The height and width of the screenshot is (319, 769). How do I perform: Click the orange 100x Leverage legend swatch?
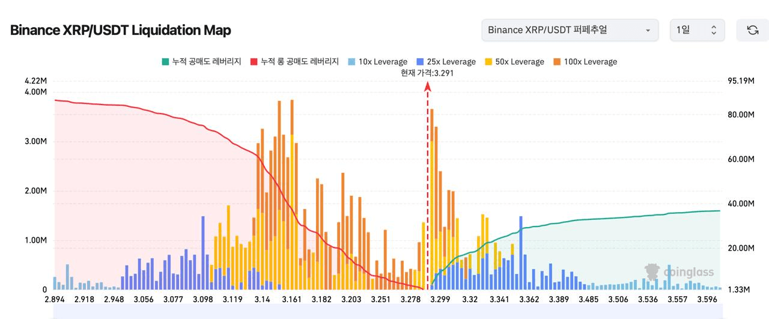pos(556,62)
